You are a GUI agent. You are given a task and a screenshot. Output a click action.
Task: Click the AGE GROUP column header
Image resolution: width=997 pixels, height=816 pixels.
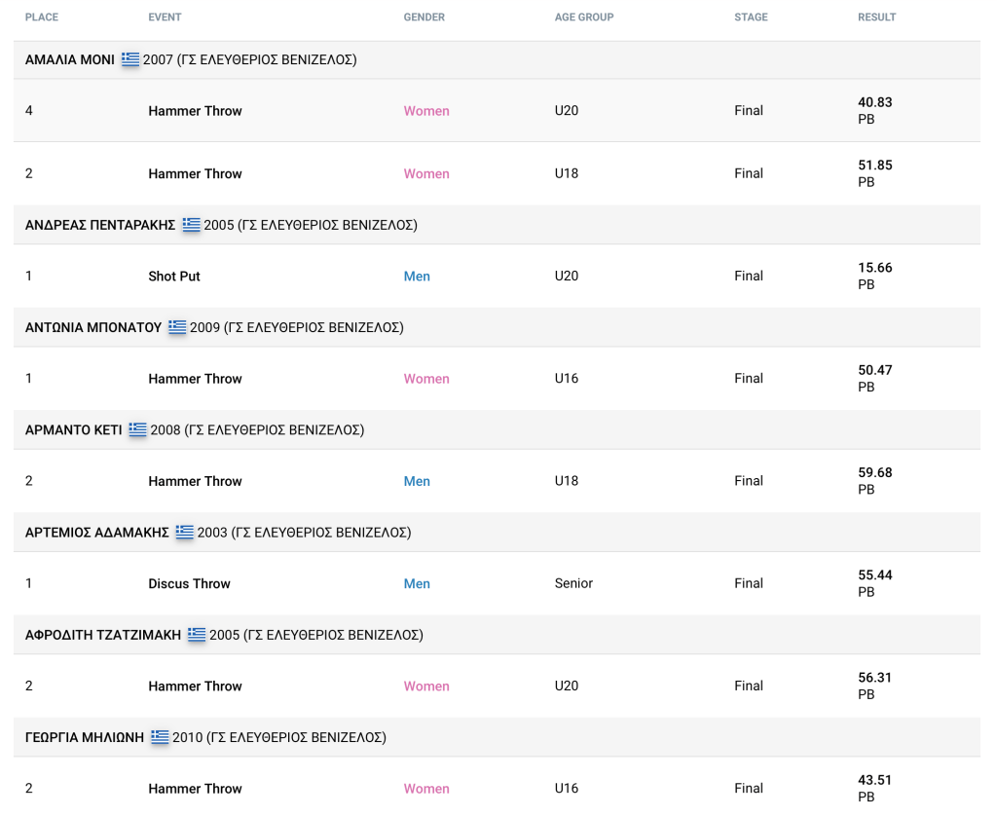click(x=584, y=18)
